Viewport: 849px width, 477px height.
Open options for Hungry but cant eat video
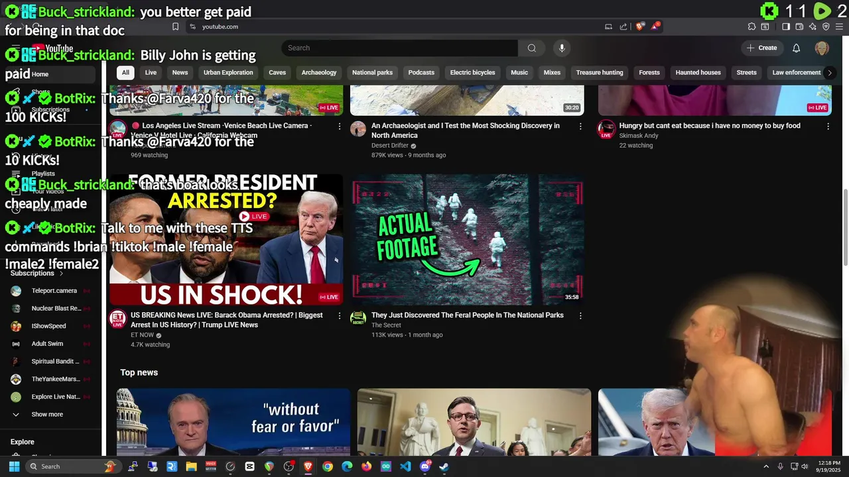point(828,126)
